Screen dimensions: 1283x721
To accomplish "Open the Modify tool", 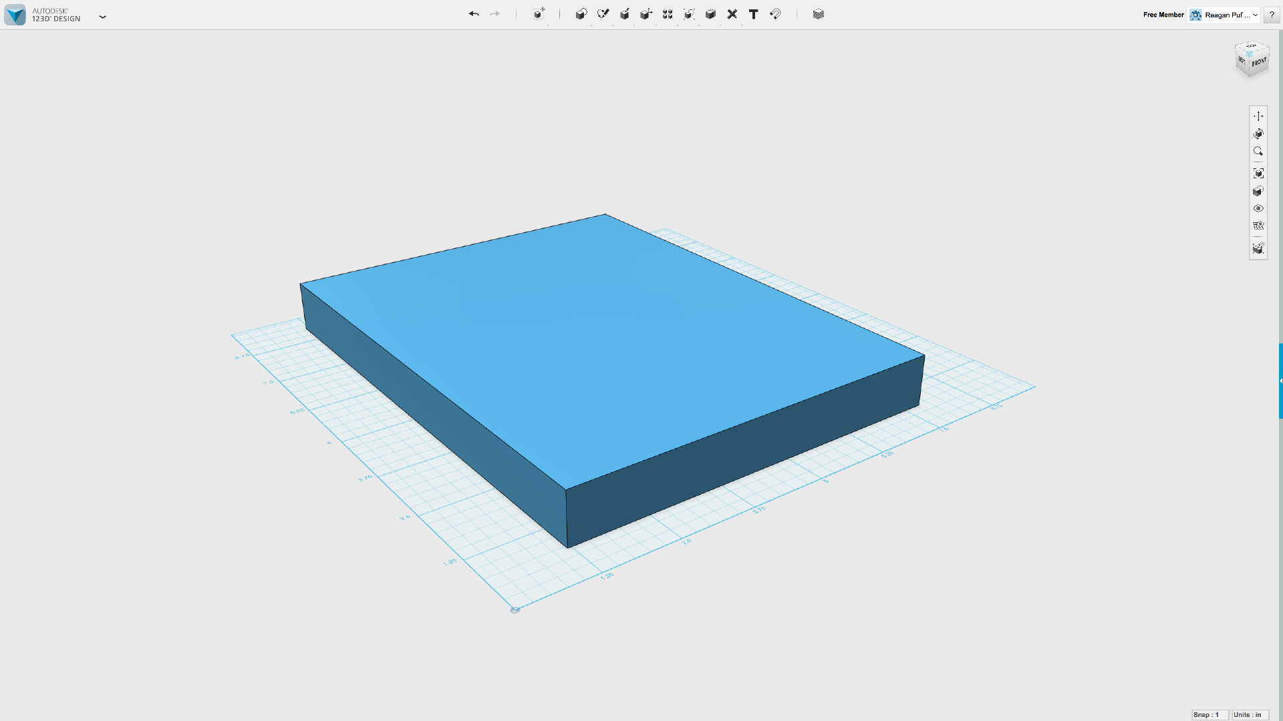I will click(x=646, y=14).
